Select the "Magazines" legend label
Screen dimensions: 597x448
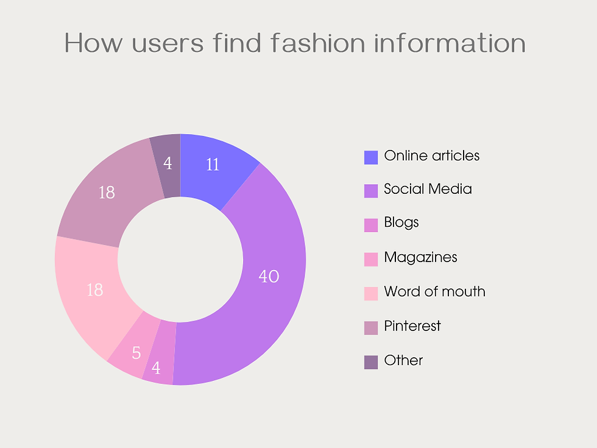(x=420, y=257)
